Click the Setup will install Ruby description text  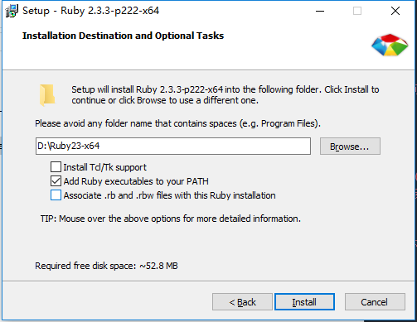(225, 94)
